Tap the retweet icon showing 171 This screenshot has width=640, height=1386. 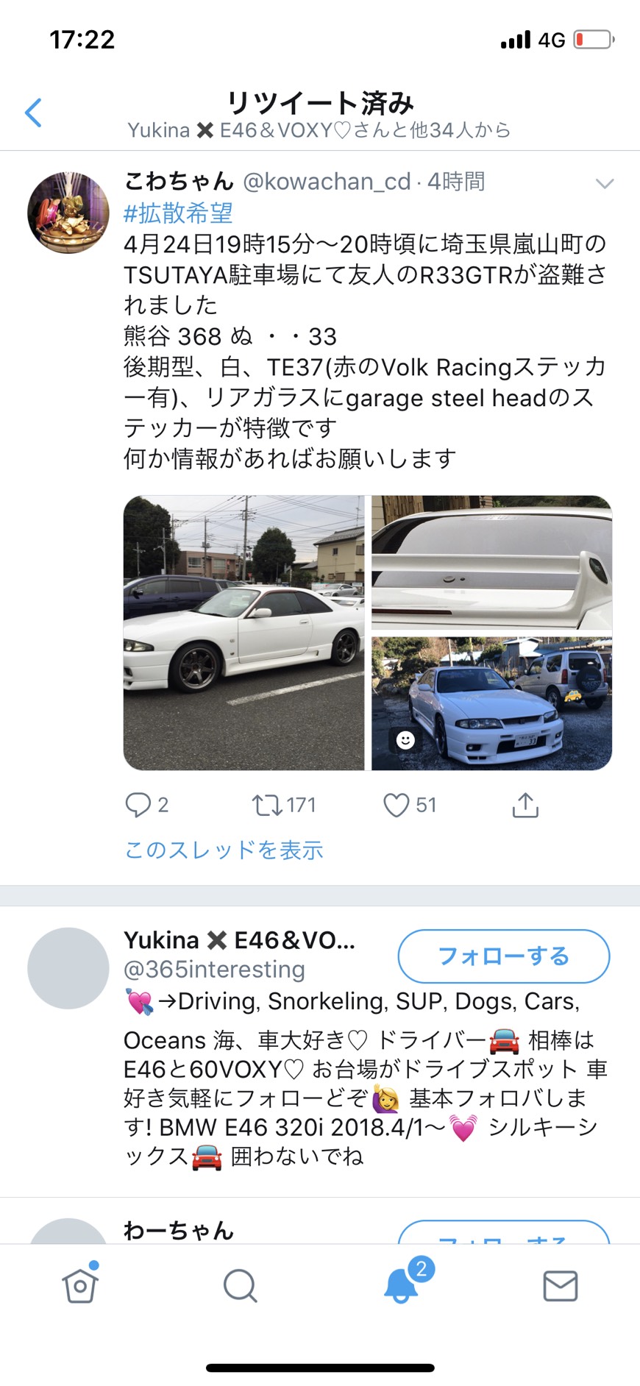(267, 805)
